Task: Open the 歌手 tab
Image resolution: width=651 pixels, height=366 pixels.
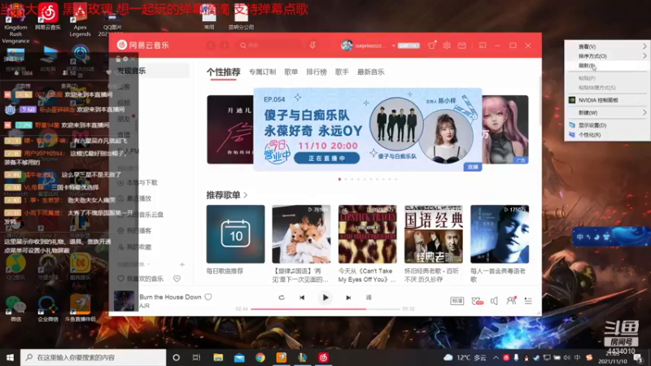Action: tap(342, 72)
